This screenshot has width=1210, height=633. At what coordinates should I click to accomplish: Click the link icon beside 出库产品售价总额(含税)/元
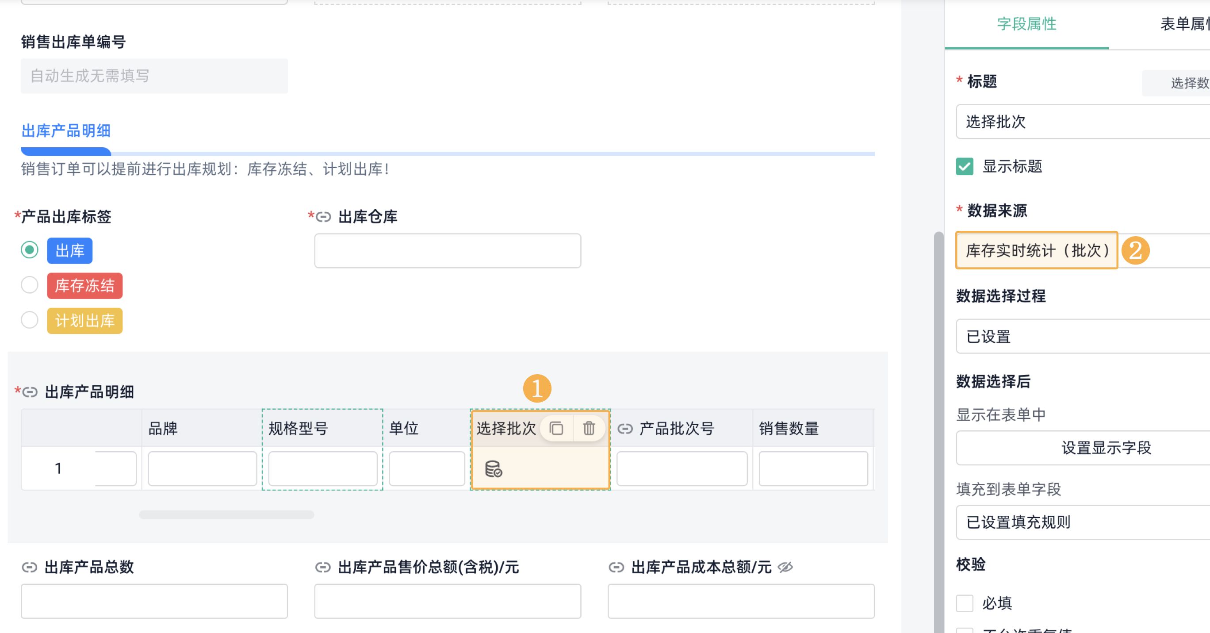pos(323,567)
